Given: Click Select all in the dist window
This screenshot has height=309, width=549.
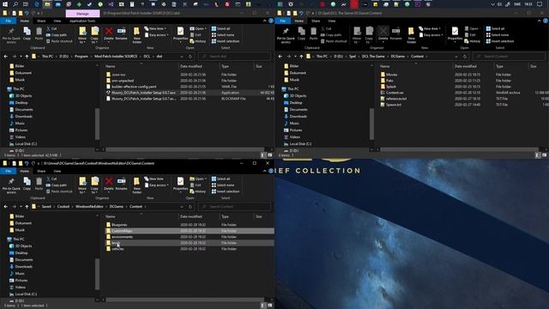Looking at the screenshot, I should click(221, 28).
